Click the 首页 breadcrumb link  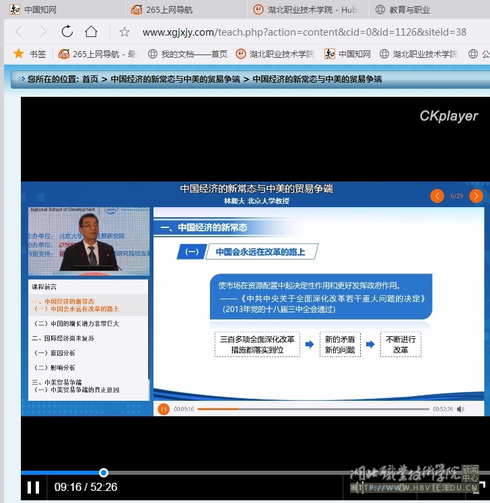[90, 79]
